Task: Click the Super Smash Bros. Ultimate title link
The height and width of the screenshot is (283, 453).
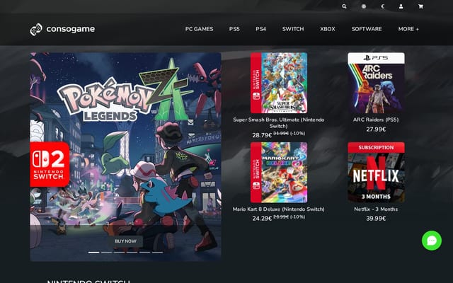Action: click(x=278, y=122)
